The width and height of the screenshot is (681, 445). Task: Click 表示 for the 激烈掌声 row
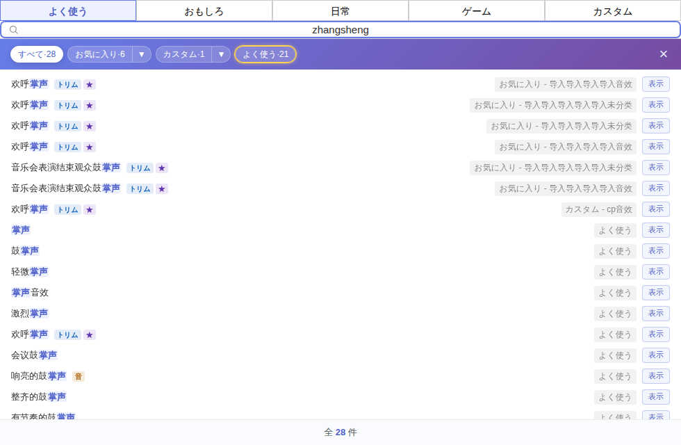pyautogui.click(x=656, y=314)
